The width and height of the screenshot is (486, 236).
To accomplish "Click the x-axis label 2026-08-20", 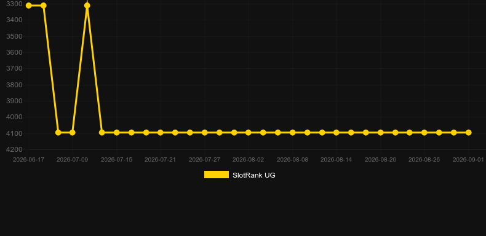I will pos(381,160).
